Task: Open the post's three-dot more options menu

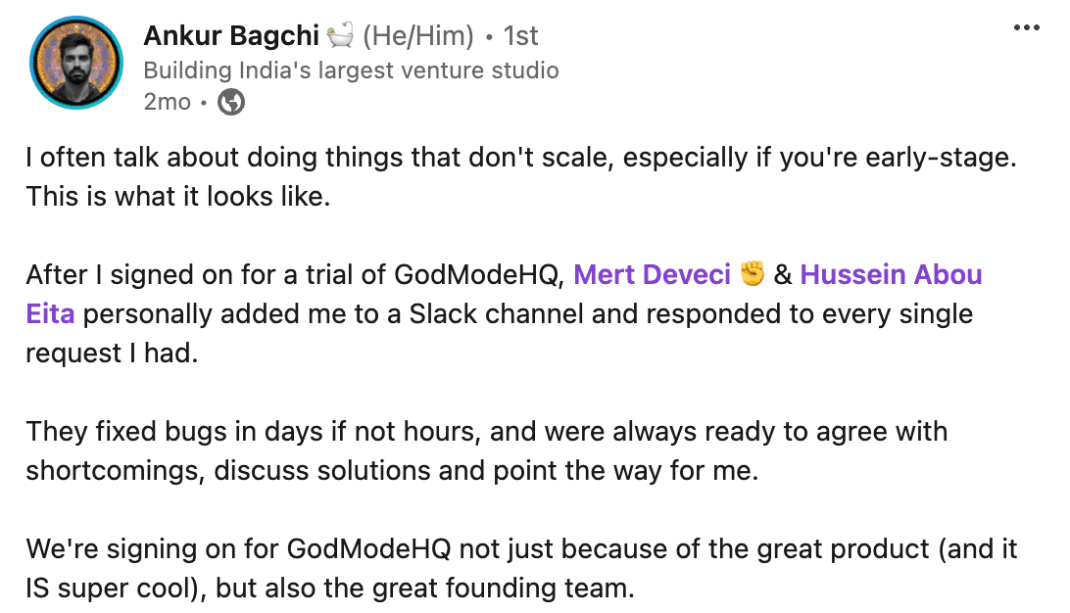Action: 1026,27
